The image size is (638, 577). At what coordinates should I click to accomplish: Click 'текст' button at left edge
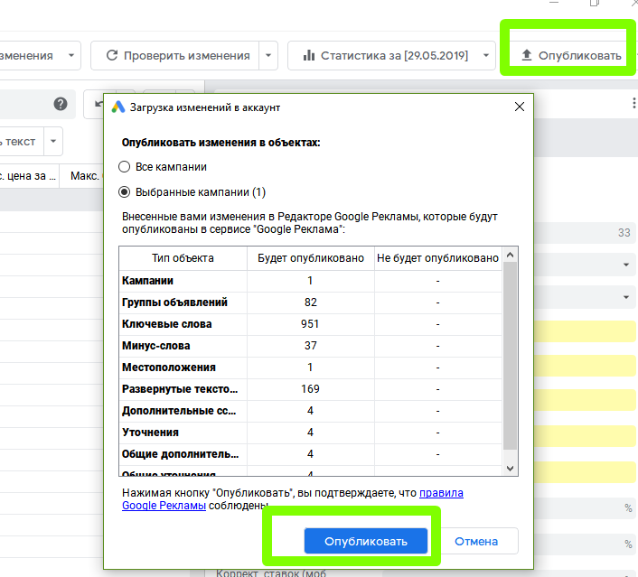(21, 142)
